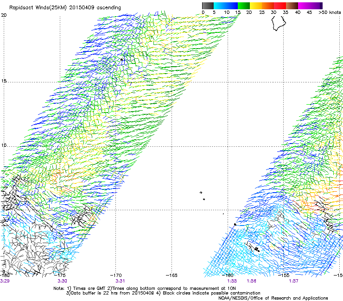This screenshot has height=301, width=343.
Task: Pick the brown 35-40 knots color band
Action: pyautogui.click(x=292, y=6)
